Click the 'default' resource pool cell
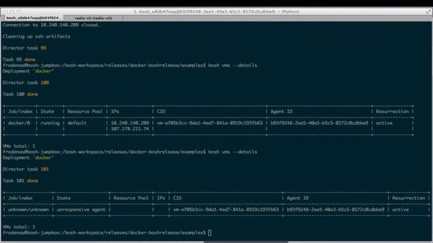Image resolution: width=433 pixels, height=243 pixels. click(77, 123)
